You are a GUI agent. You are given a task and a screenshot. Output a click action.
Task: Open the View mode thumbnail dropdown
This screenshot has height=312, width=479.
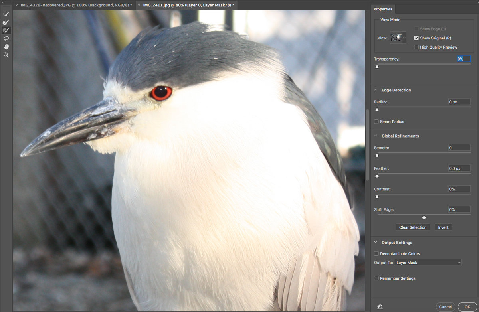[398, 38]
